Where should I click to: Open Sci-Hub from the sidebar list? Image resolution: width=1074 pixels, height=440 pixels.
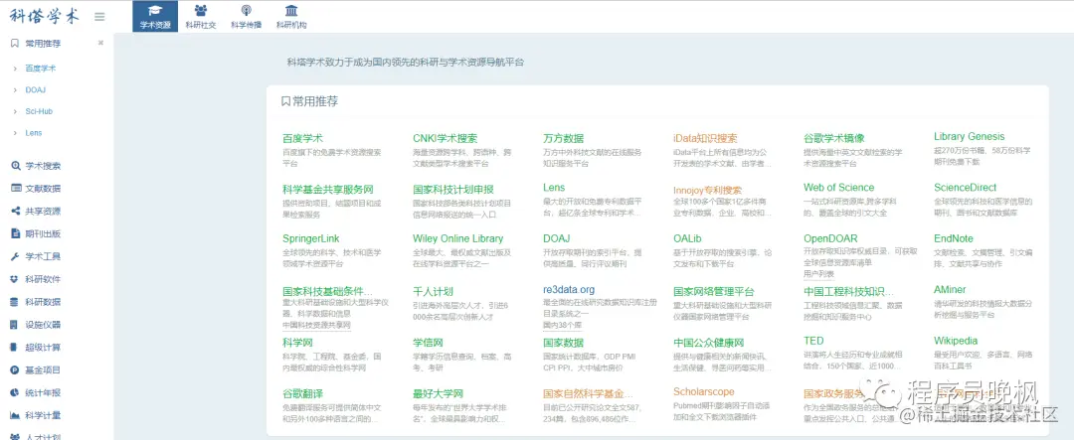pyautogui.click(x=39, y=111)
